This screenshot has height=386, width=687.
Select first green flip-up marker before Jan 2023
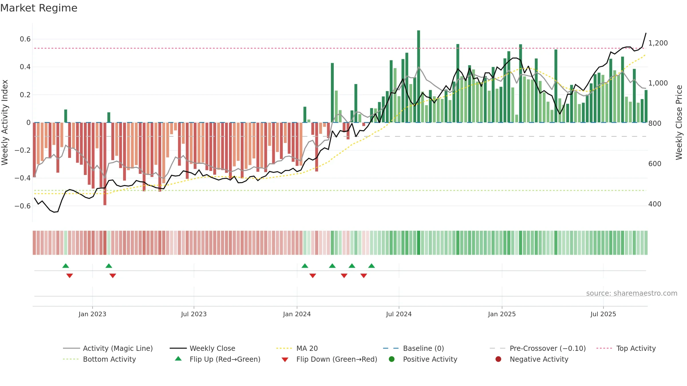66,266
